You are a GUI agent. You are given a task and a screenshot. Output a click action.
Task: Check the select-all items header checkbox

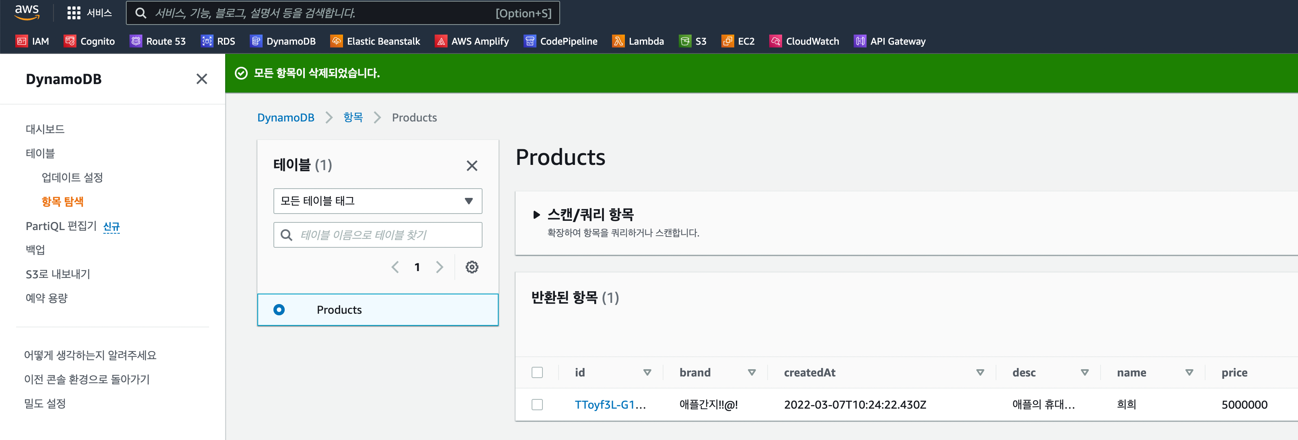coord(537,372)
